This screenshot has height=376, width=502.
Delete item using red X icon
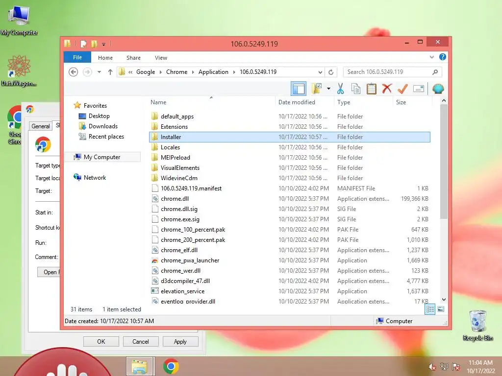point(387,88)
